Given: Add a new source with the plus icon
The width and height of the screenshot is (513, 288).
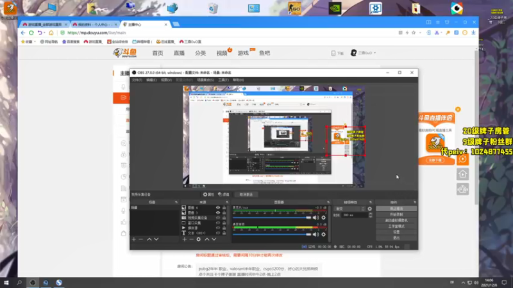Looking at the screenshot, I should (185, 239).
